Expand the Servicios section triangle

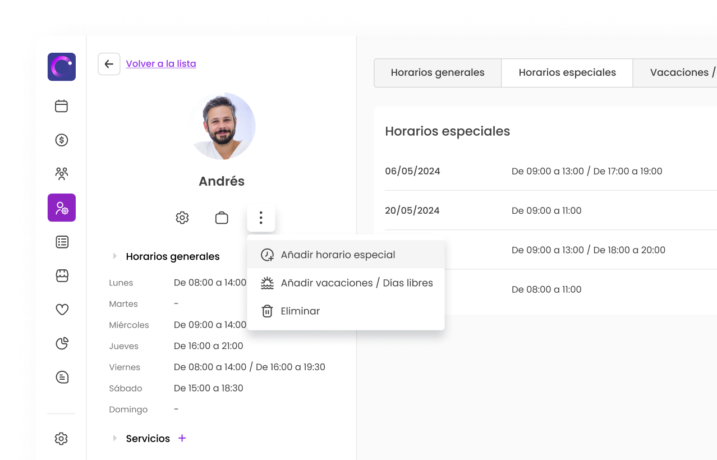click(x=115, y=438)
